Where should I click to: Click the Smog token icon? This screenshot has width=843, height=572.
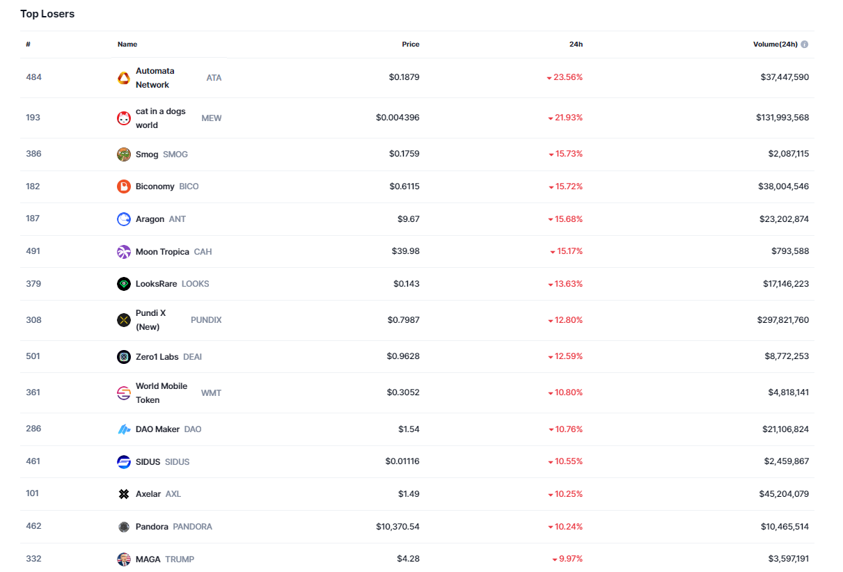(x=124, y=154)
